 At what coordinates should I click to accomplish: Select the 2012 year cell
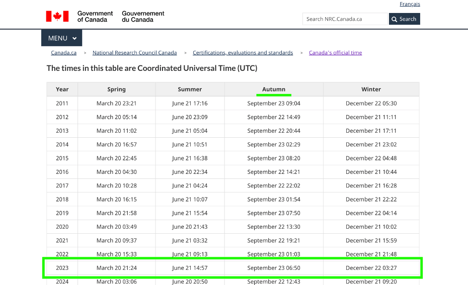(62, 117)
